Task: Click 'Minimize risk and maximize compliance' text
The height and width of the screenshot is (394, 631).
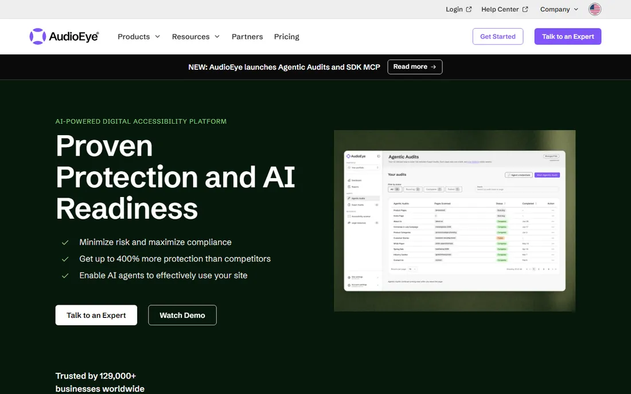Action: tap(155, 242)
